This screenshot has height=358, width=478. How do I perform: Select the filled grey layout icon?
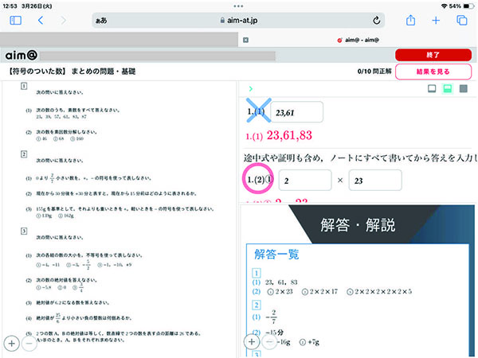(x=464, y=88)
